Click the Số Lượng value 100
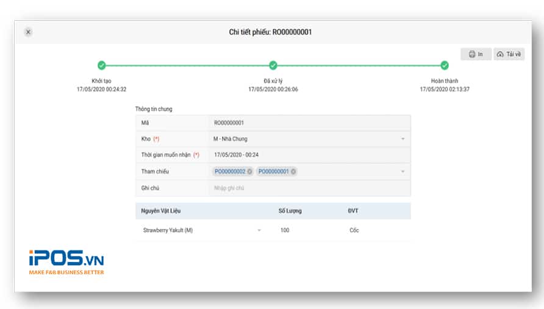Screen dimensions: 544x309 285,230
